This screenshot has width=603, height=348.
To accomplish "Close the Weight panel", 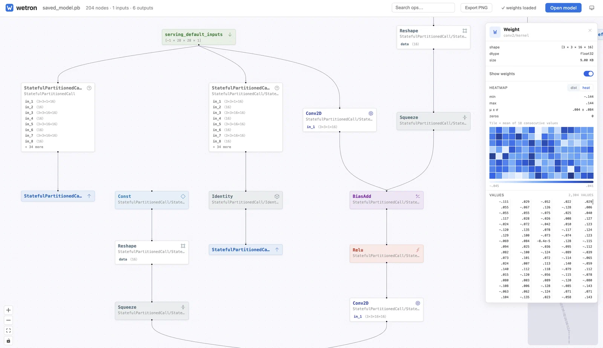I will click(x=590, y=30).
